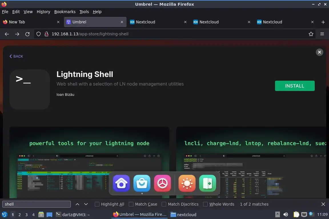The image size is (329, 219).
Task: Go to previous find match
Action: coord(77,204)
